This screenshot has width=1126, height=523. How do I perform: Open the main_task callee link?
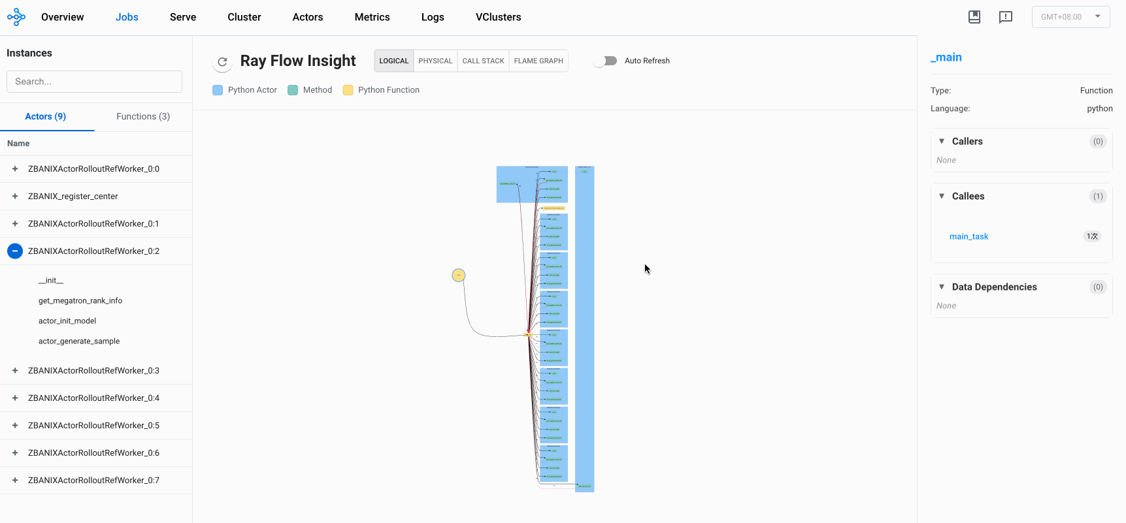969,236
